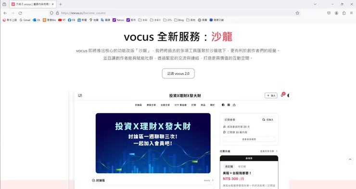Select the 關於 nav tab

(x=212, y=105)
